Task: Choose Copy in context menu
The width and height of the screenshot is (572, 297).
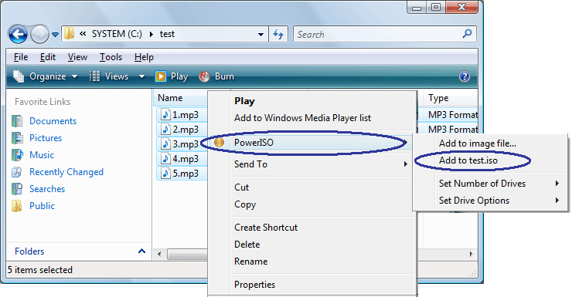Action: coord(245,204)
